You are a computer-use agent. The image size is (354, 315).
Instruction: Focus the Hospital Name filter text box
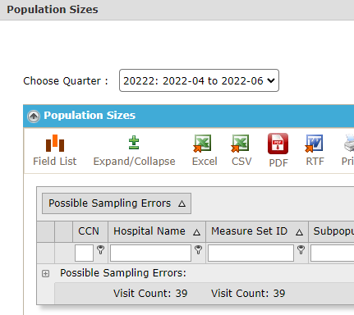(x=150, y=253)
